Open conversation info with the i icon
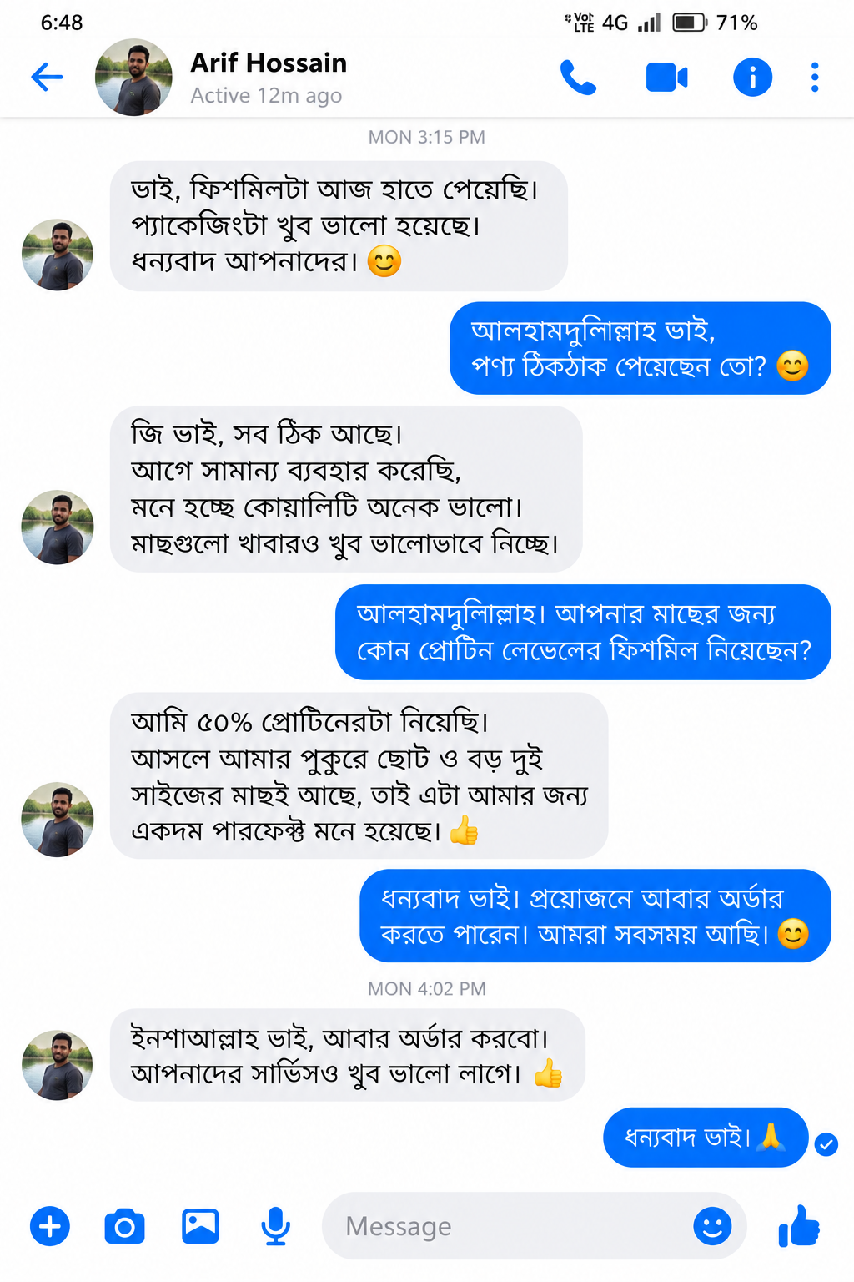This screenshot has width=854, height=1282. (x=752, y=78)
